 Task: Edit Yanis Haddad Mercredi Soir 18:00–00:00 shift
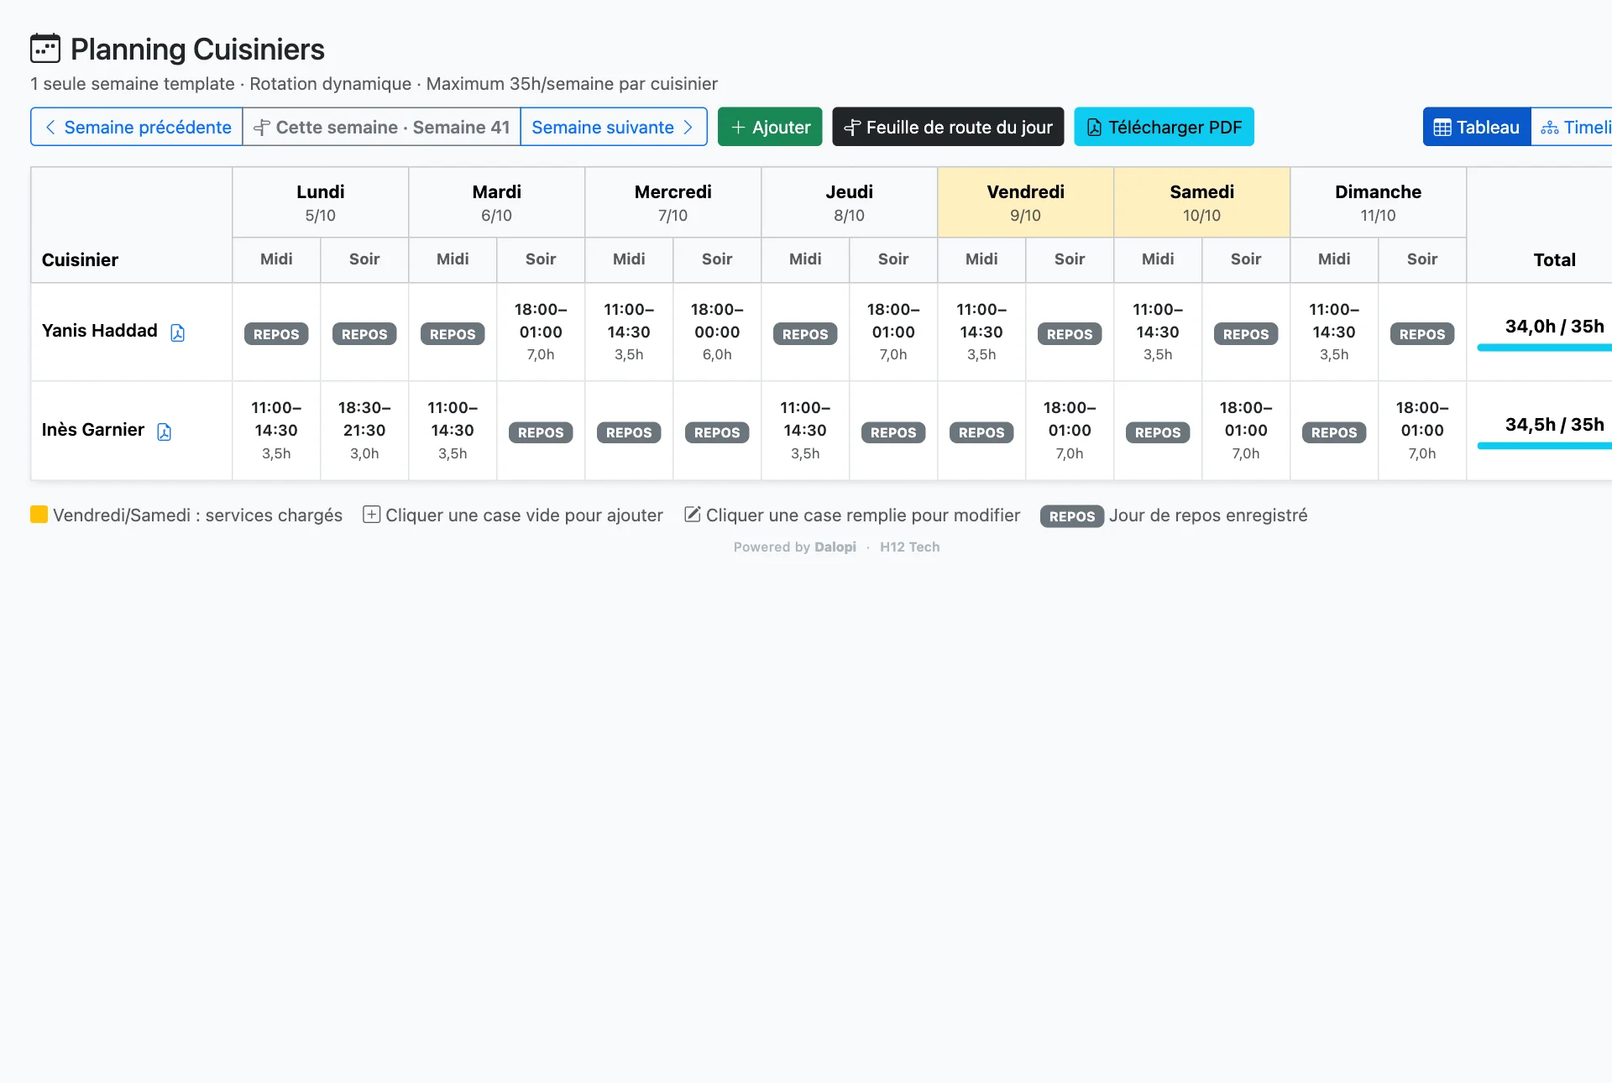tap(717, 332)
